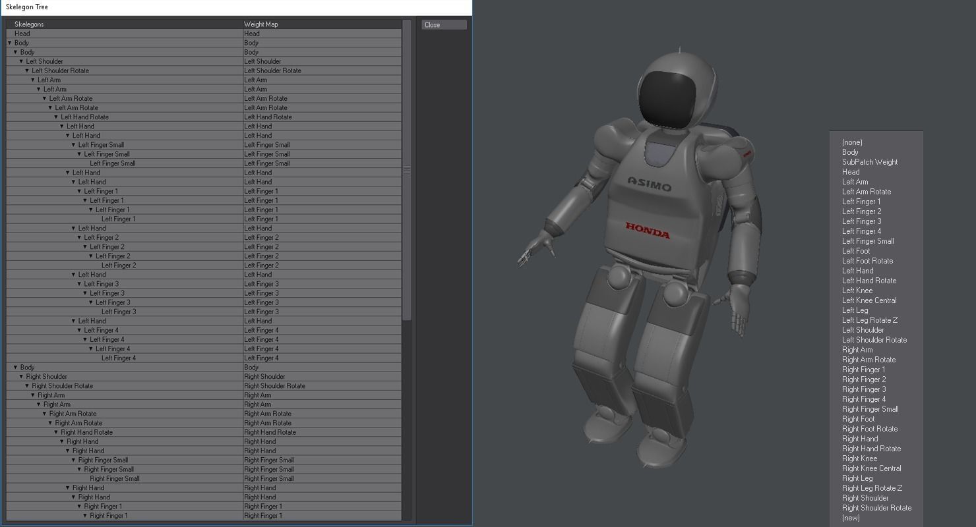Create a weight map via (new) entry
This screenshot has width=976, height=527.
[x=851, y=518]
